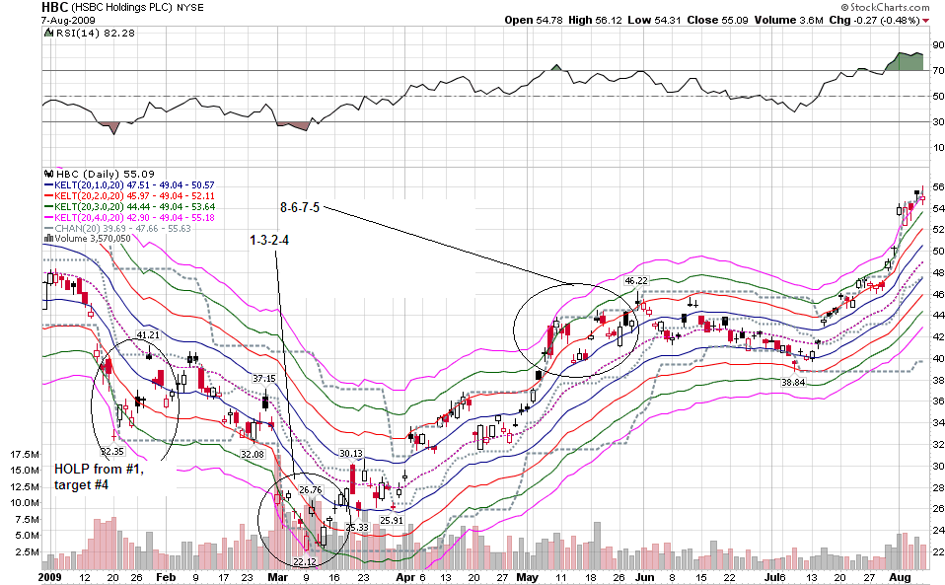
Task: Click the 32.35 price label
Action: (x=112, y=451)
